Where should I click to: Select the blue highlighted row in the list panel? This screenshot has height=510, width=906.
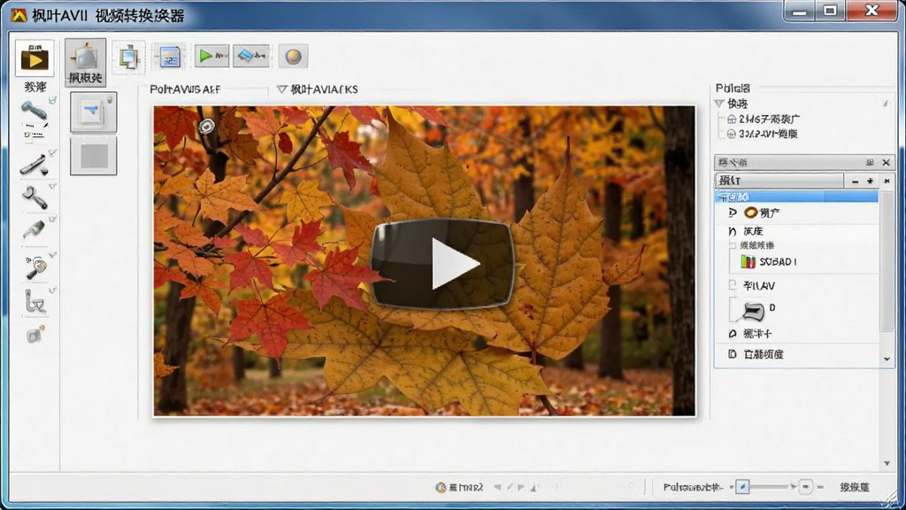[x=797, y=197]
